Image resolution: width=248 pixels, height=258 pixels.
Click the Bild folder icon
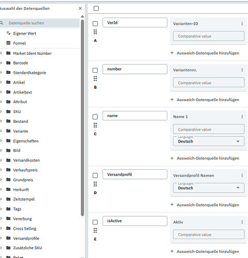pos(8,150)
